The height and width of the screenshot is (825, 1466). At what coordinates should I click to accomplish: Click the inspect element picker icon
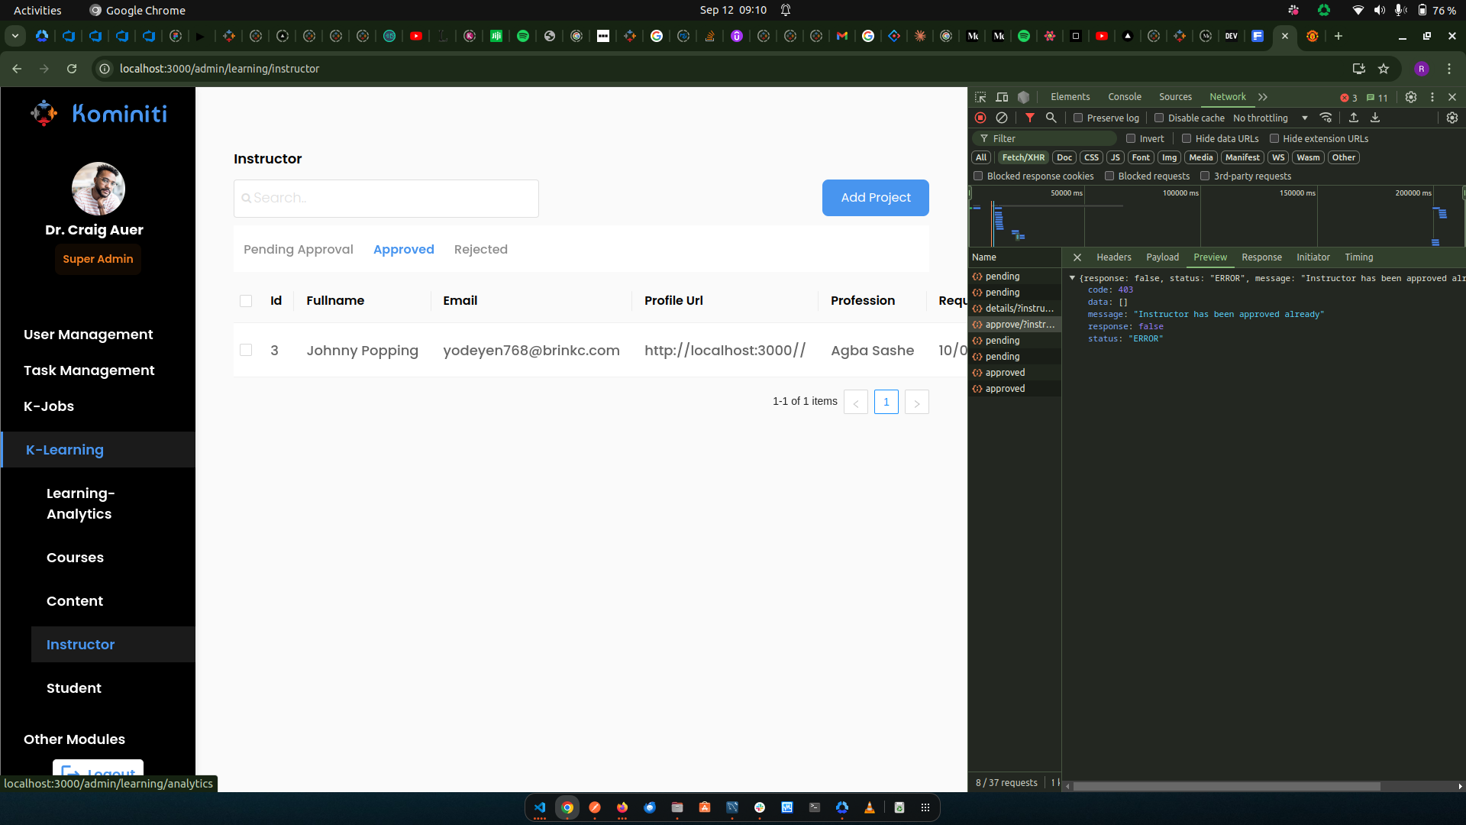[x=981, y=97]
